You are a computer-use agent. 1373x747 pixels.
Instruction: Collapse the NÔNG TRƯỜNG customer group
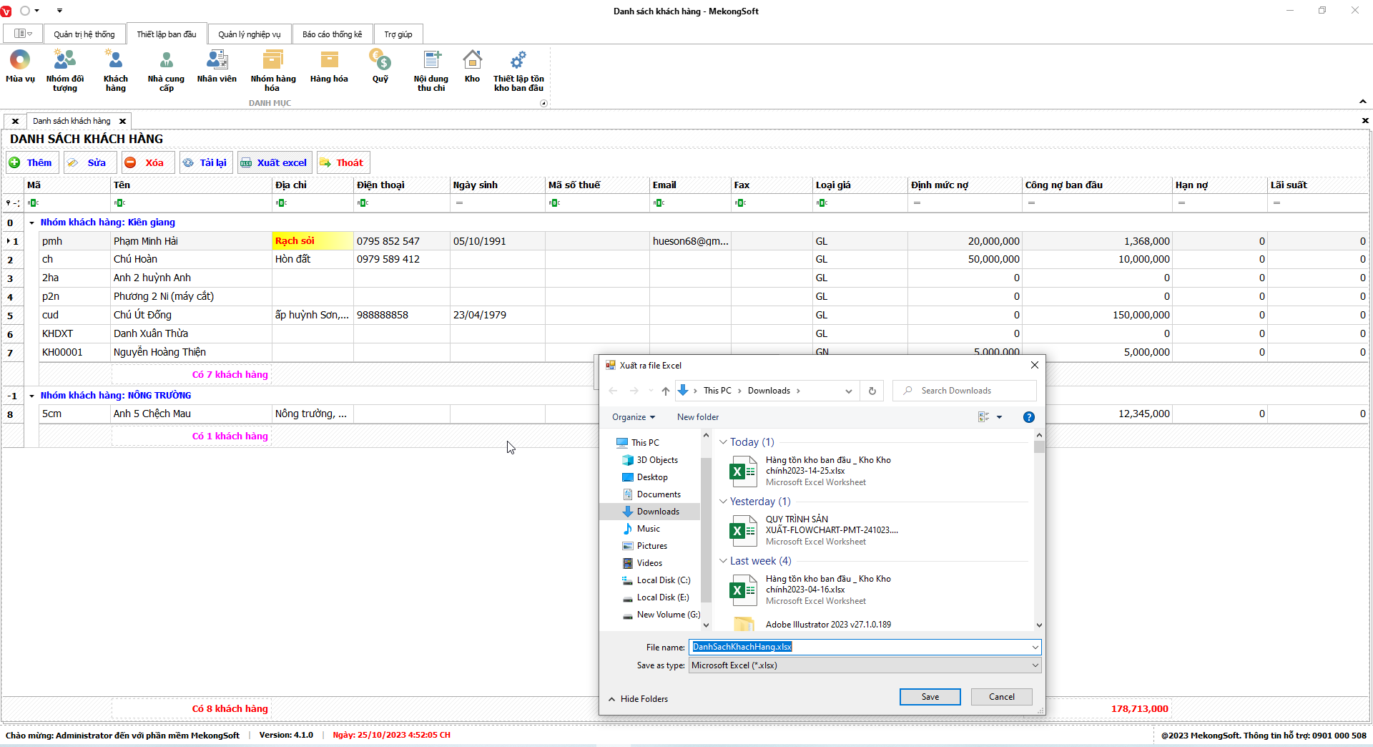click(32, 396)
